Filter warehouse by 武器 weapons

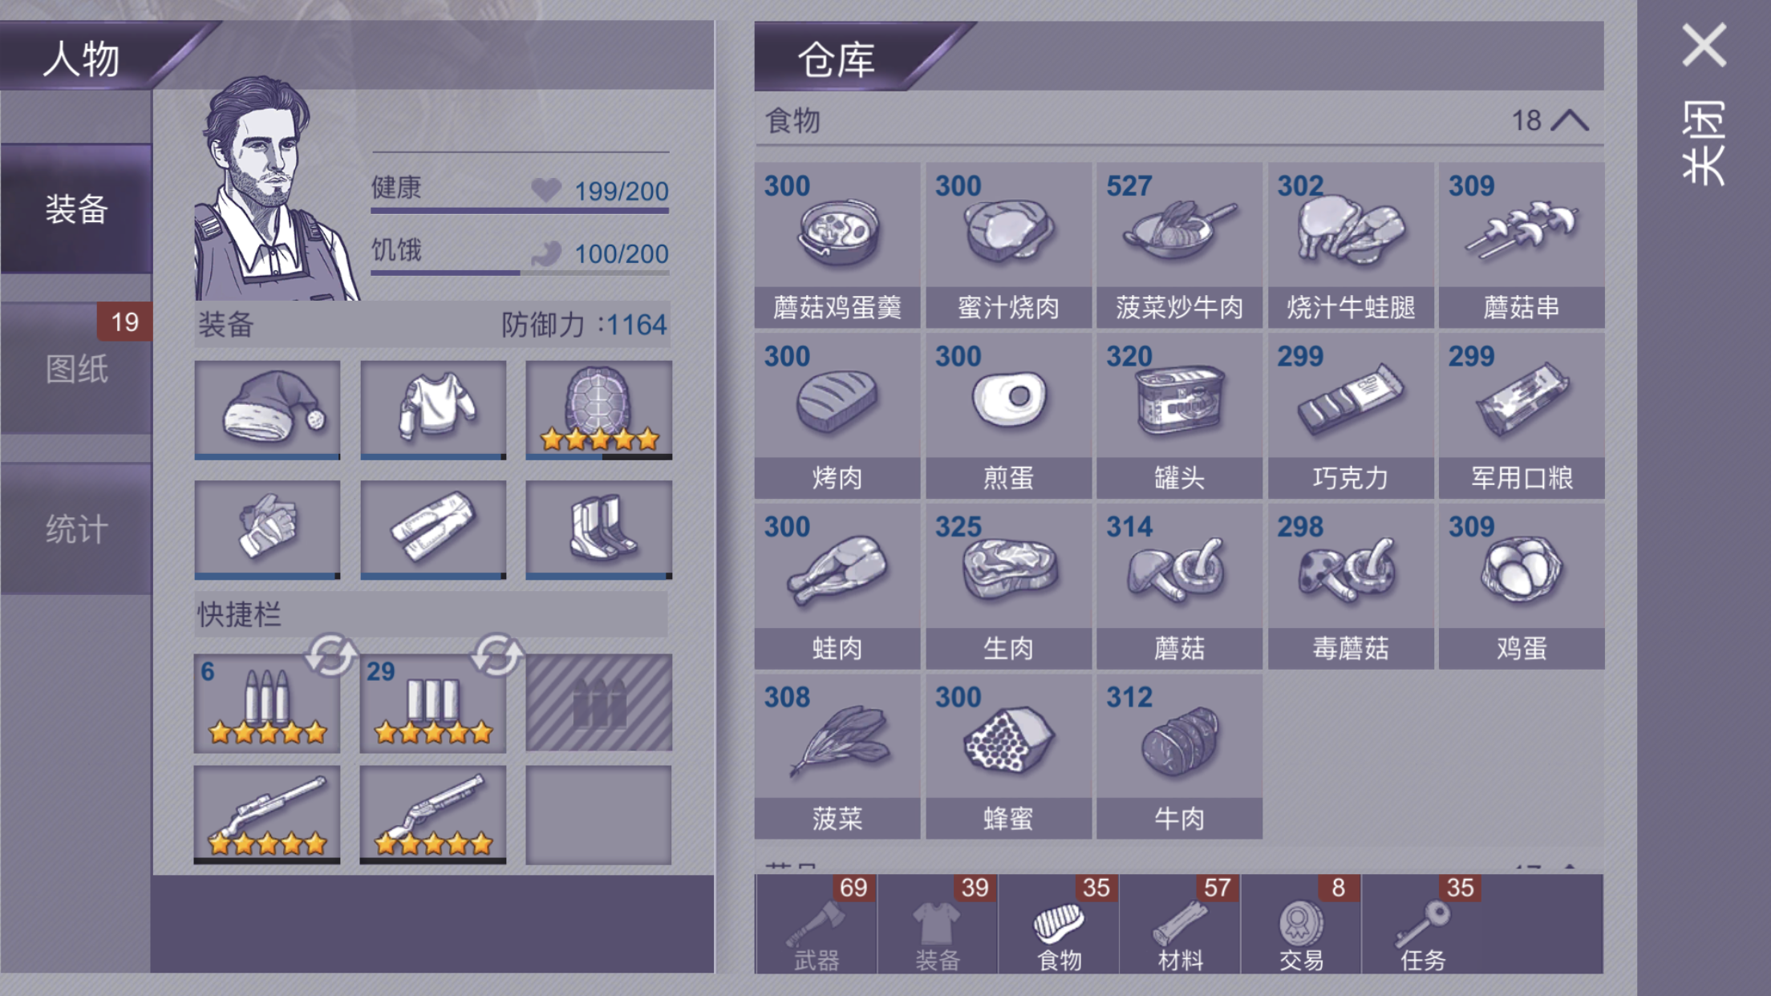(816, 924)
